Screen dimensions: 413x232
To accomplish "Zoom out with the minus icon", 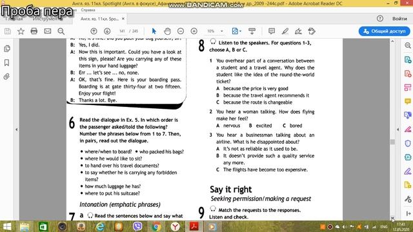I will (181, 32).
